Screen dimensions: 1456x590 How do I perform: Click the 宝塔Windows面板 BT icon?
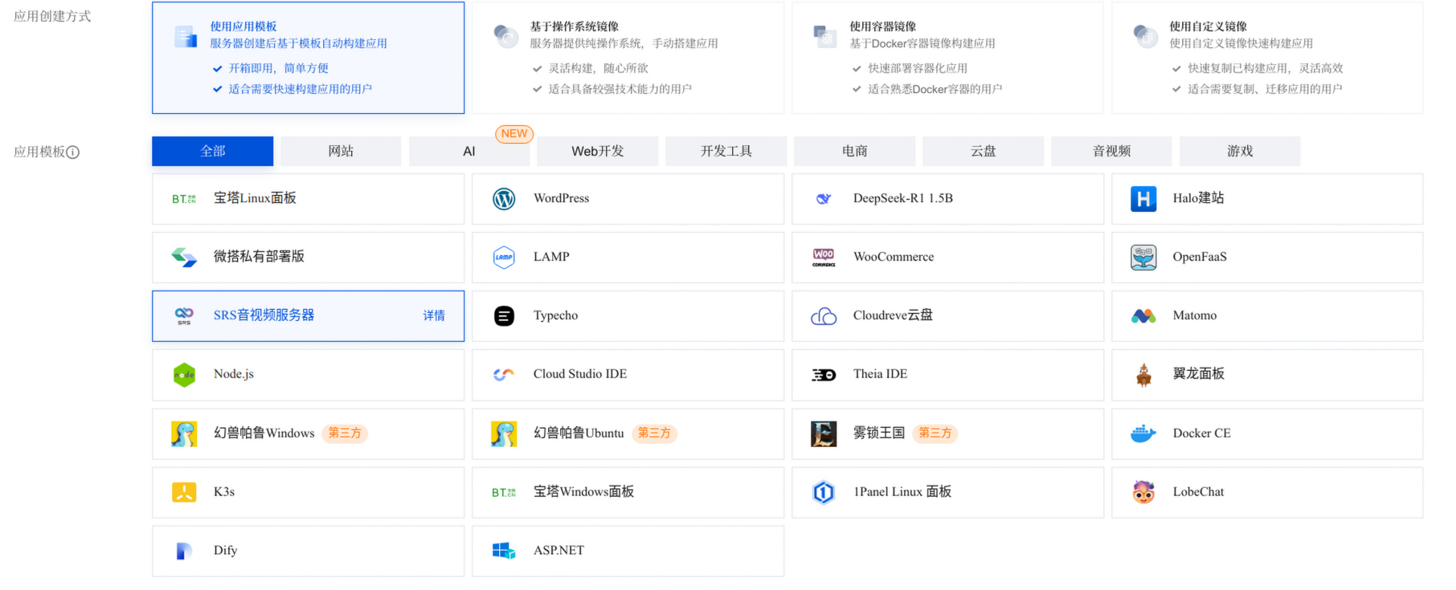click(504, 493)
